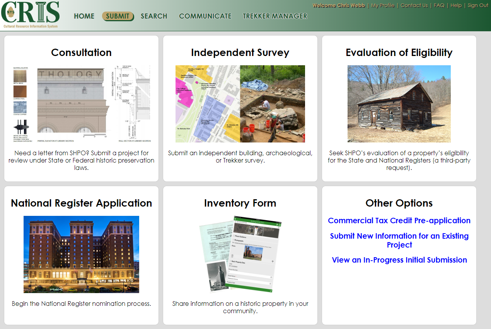
Task: Click the National Register Application hotel photo
Action: tap(81, 254)
